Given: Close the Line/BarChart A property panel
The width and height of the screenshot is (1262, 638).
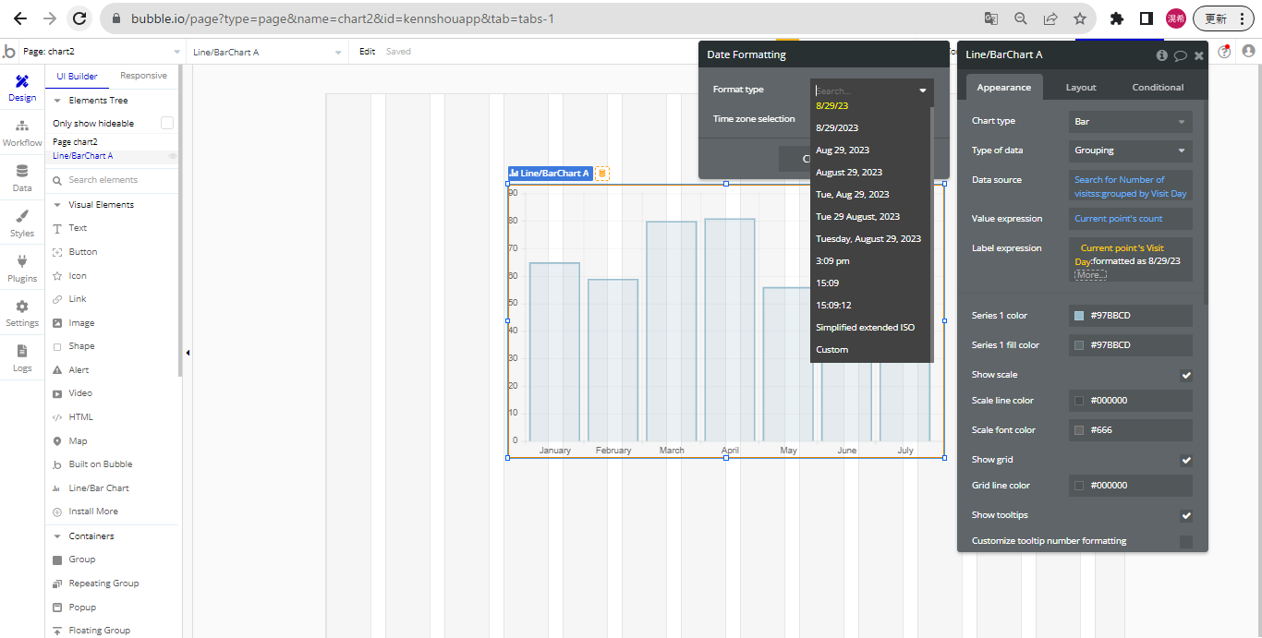Looking at the screenshot, I should point(1199,55).
